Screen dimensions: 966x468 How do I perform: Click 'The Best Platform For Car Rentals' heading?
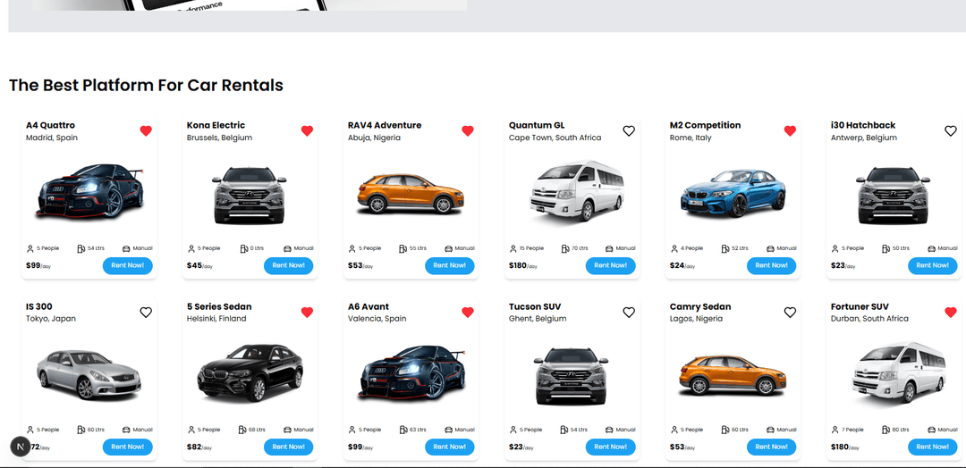[x=146, y=86]
